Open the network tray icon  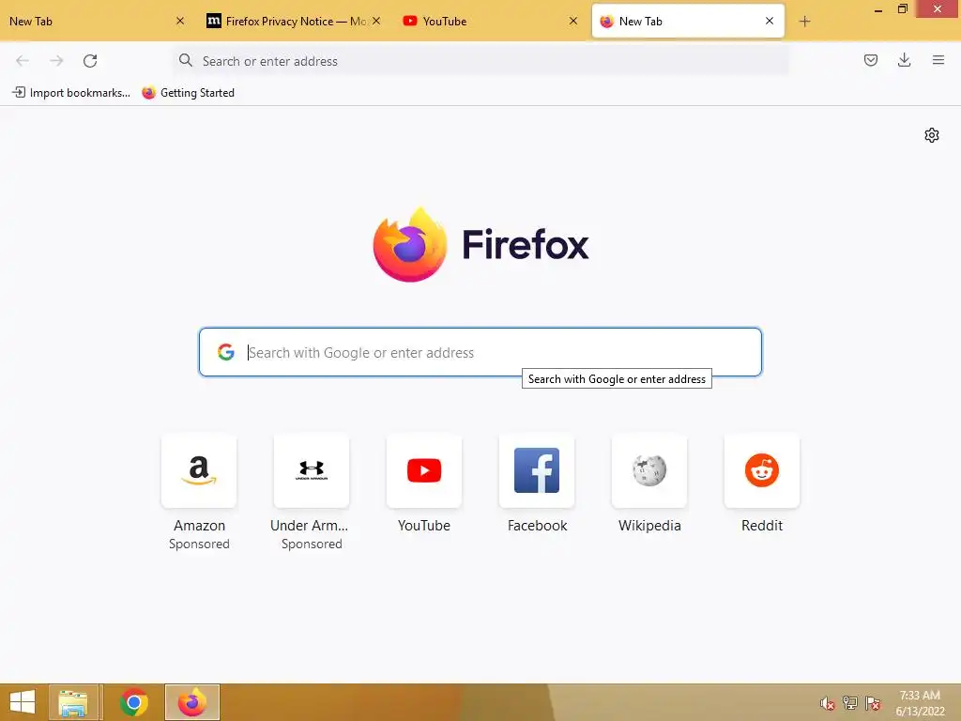850,703
